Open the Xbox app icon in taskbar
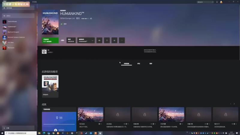 100,133
